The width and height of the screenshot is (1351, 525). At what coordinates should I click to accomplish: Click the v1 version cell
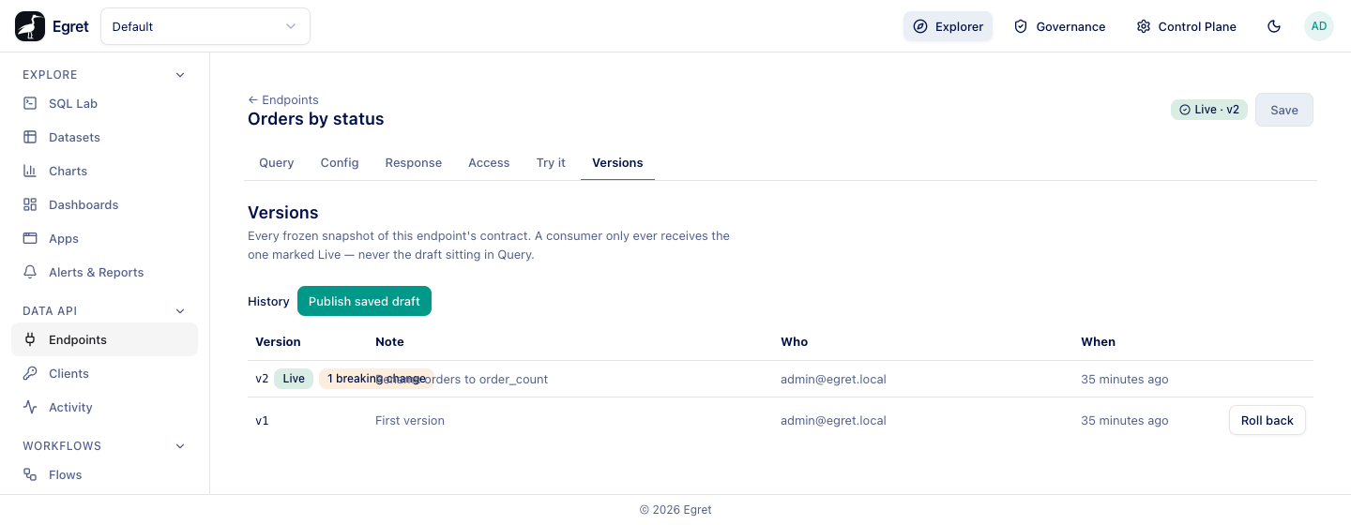pos(263,420)
